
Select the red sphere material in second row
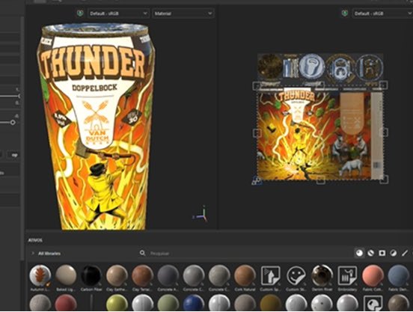(66, 303)
